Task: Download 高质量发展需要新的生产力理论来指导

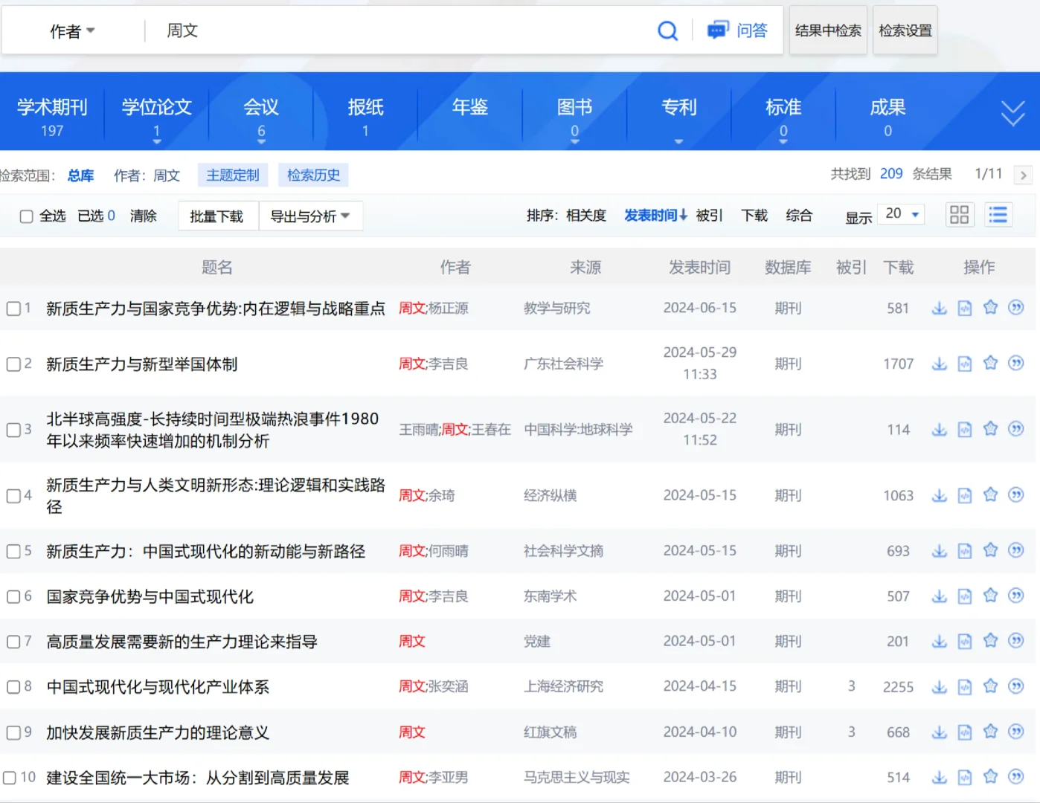Action: pyautogui.click(x=940, y=642)
